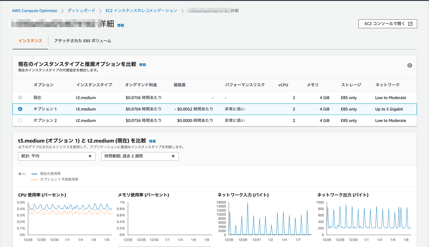Image resolution: width=429 pixels, height=247 pixels.
Task: Click ネットワーク column header
Action: point(387,85)
